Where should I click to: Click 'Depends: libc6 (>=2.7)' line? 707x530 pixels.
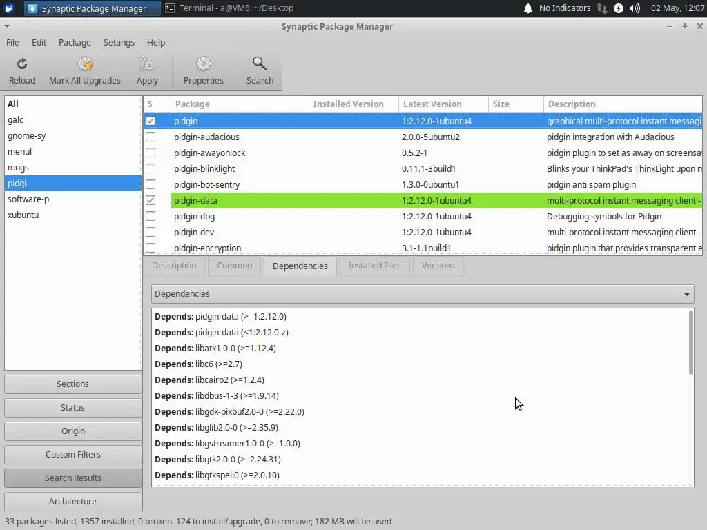198,364
